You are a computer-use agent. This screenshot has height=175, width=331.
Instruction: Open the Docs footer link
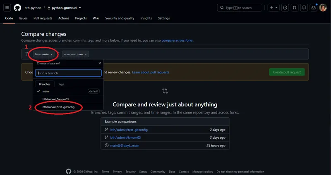pos(172,172)
